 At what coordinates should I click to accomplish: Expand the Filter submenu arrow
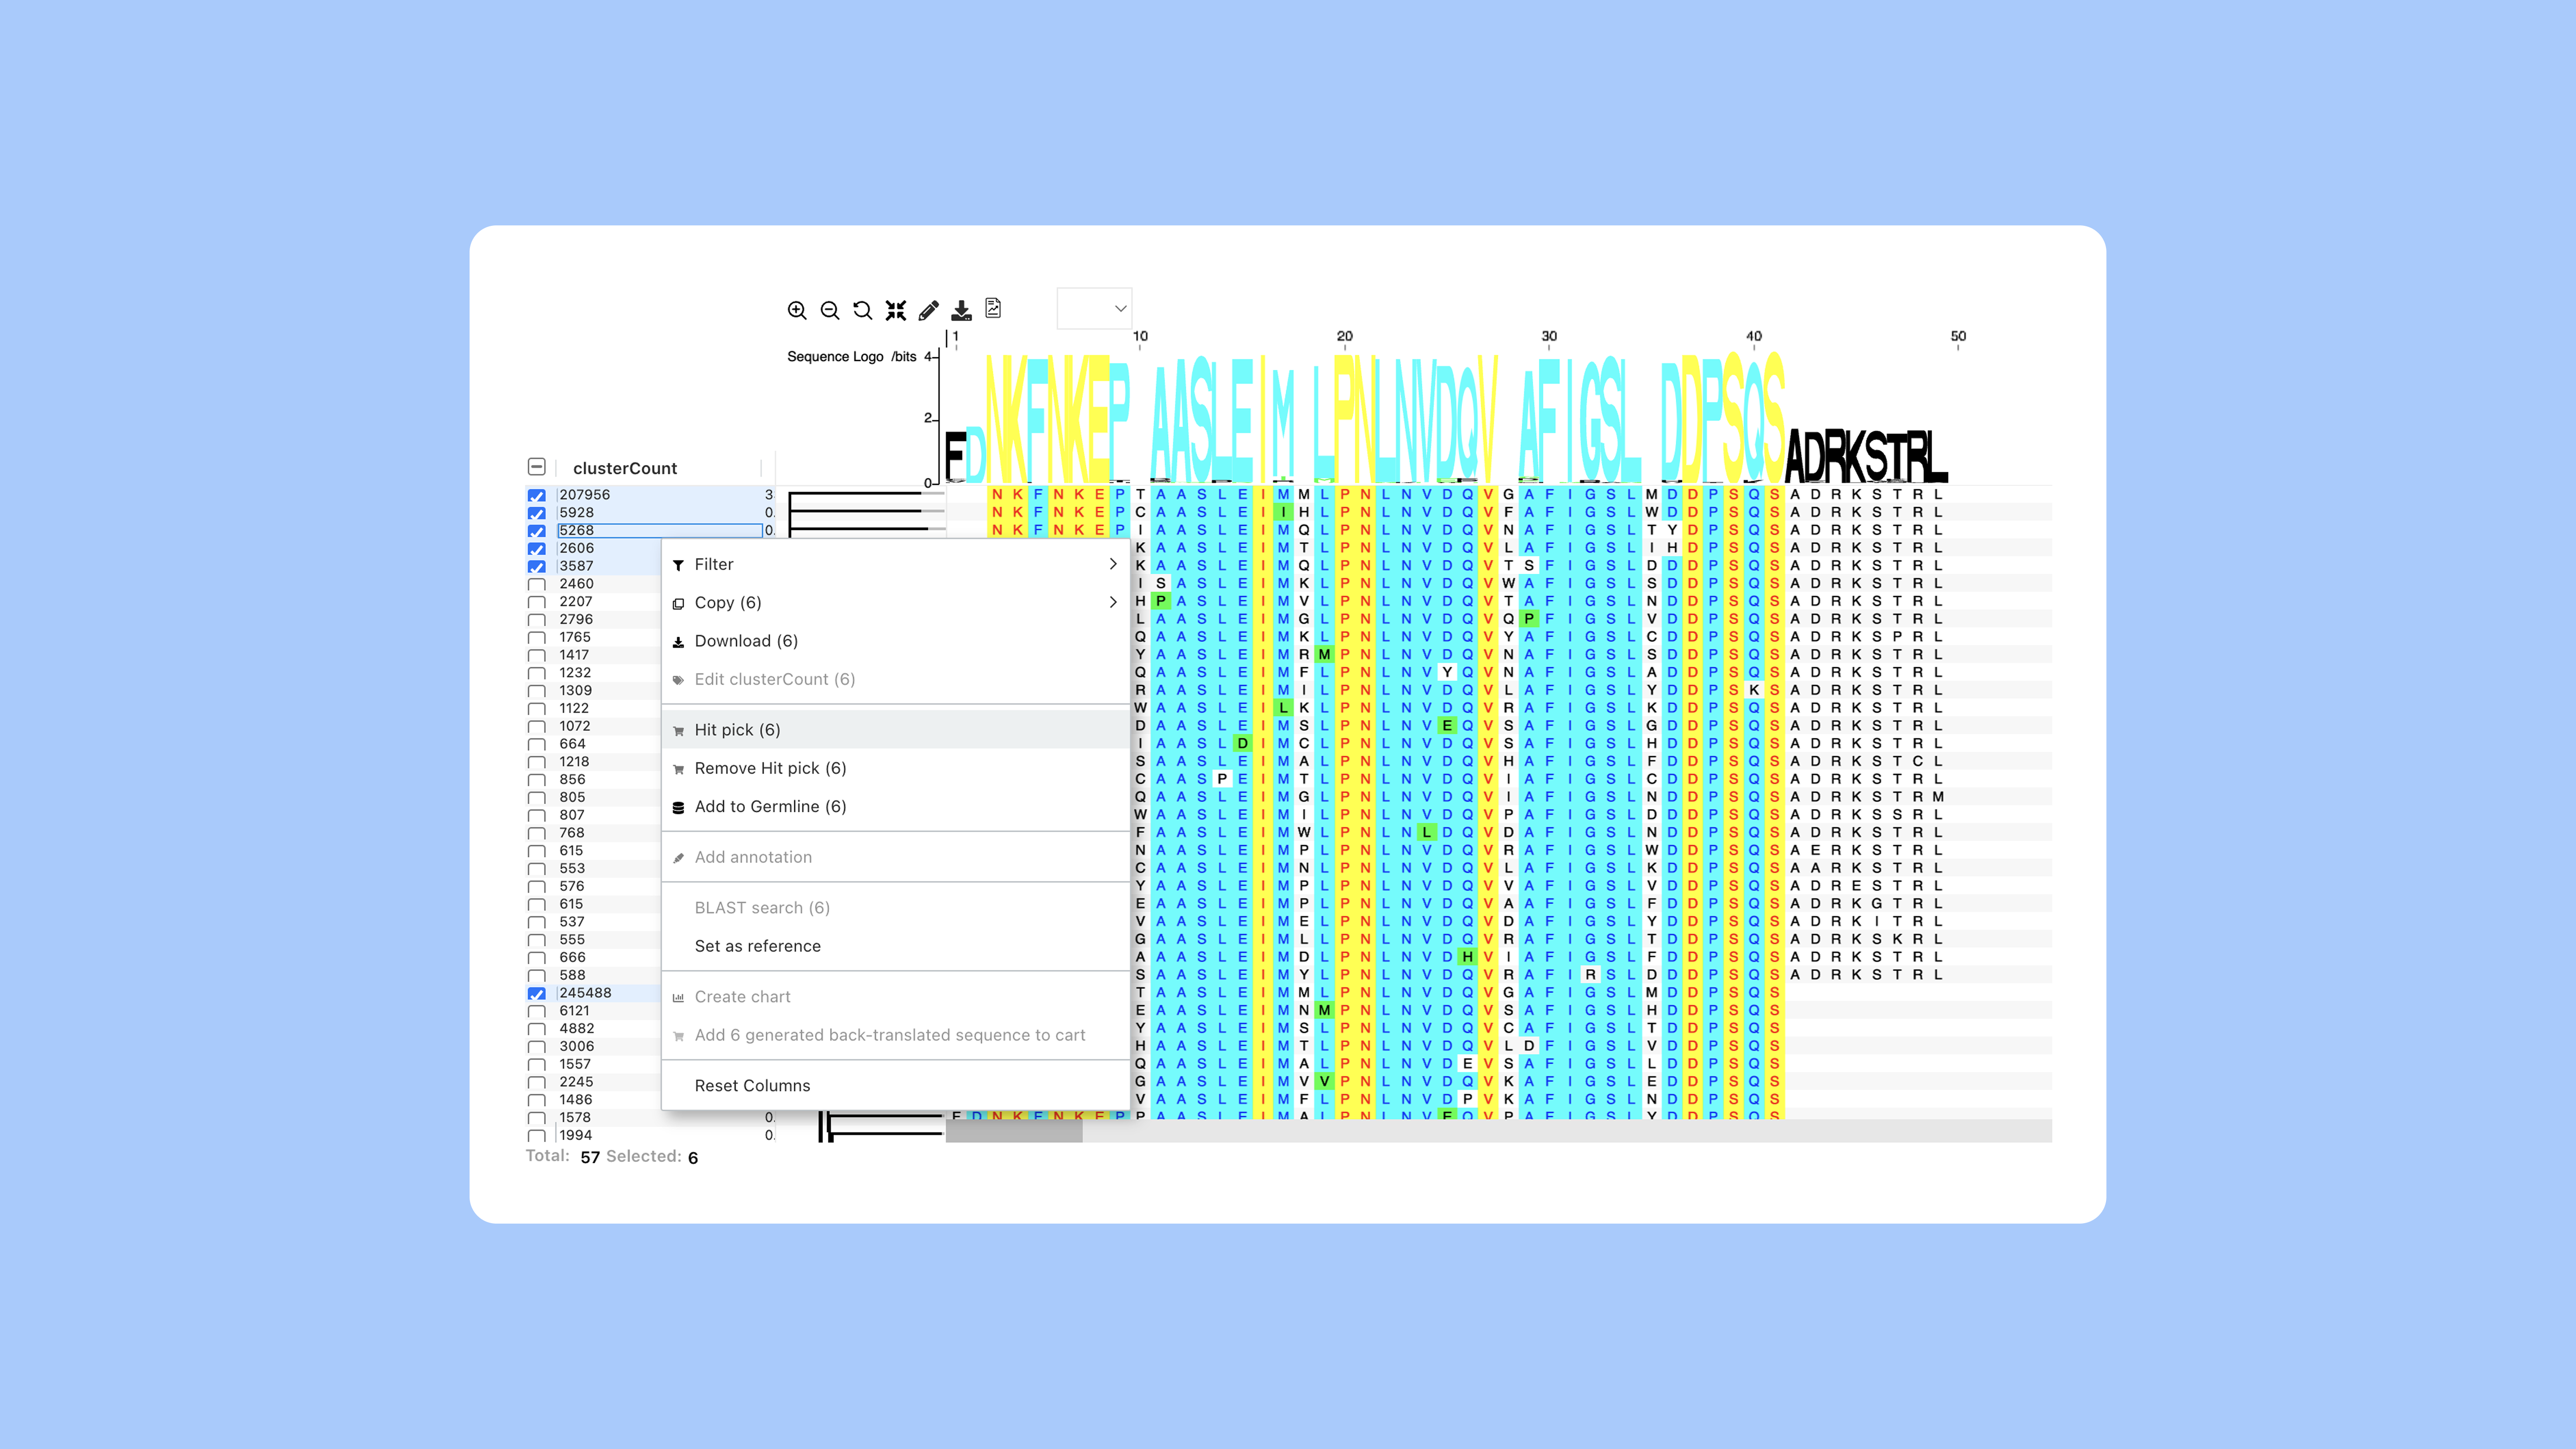1113,564
